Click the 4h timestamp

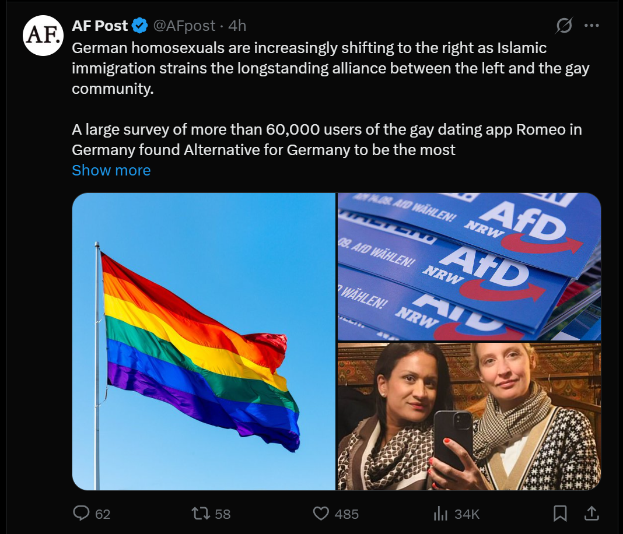click(x=237, y=26)
